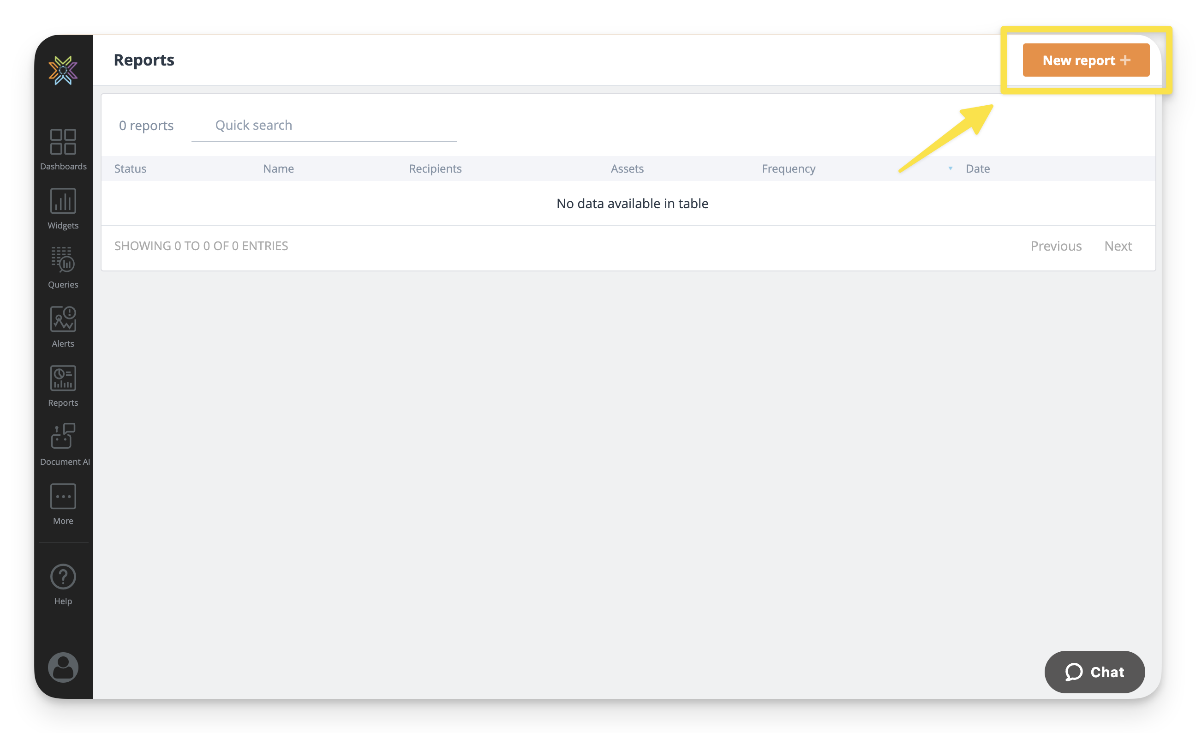Sort table by Date column
The height and width of the screenshot is (733, 1196).
pos(977,168)
